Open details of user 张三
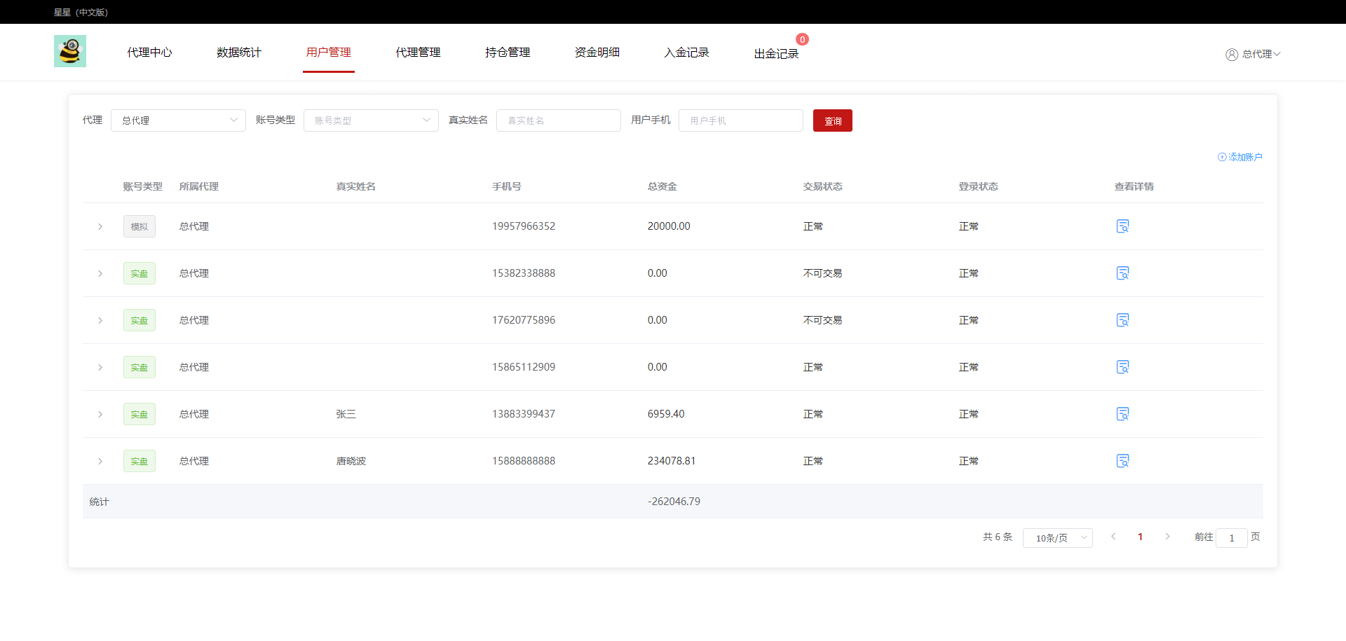 click(x=1122, y=414)
